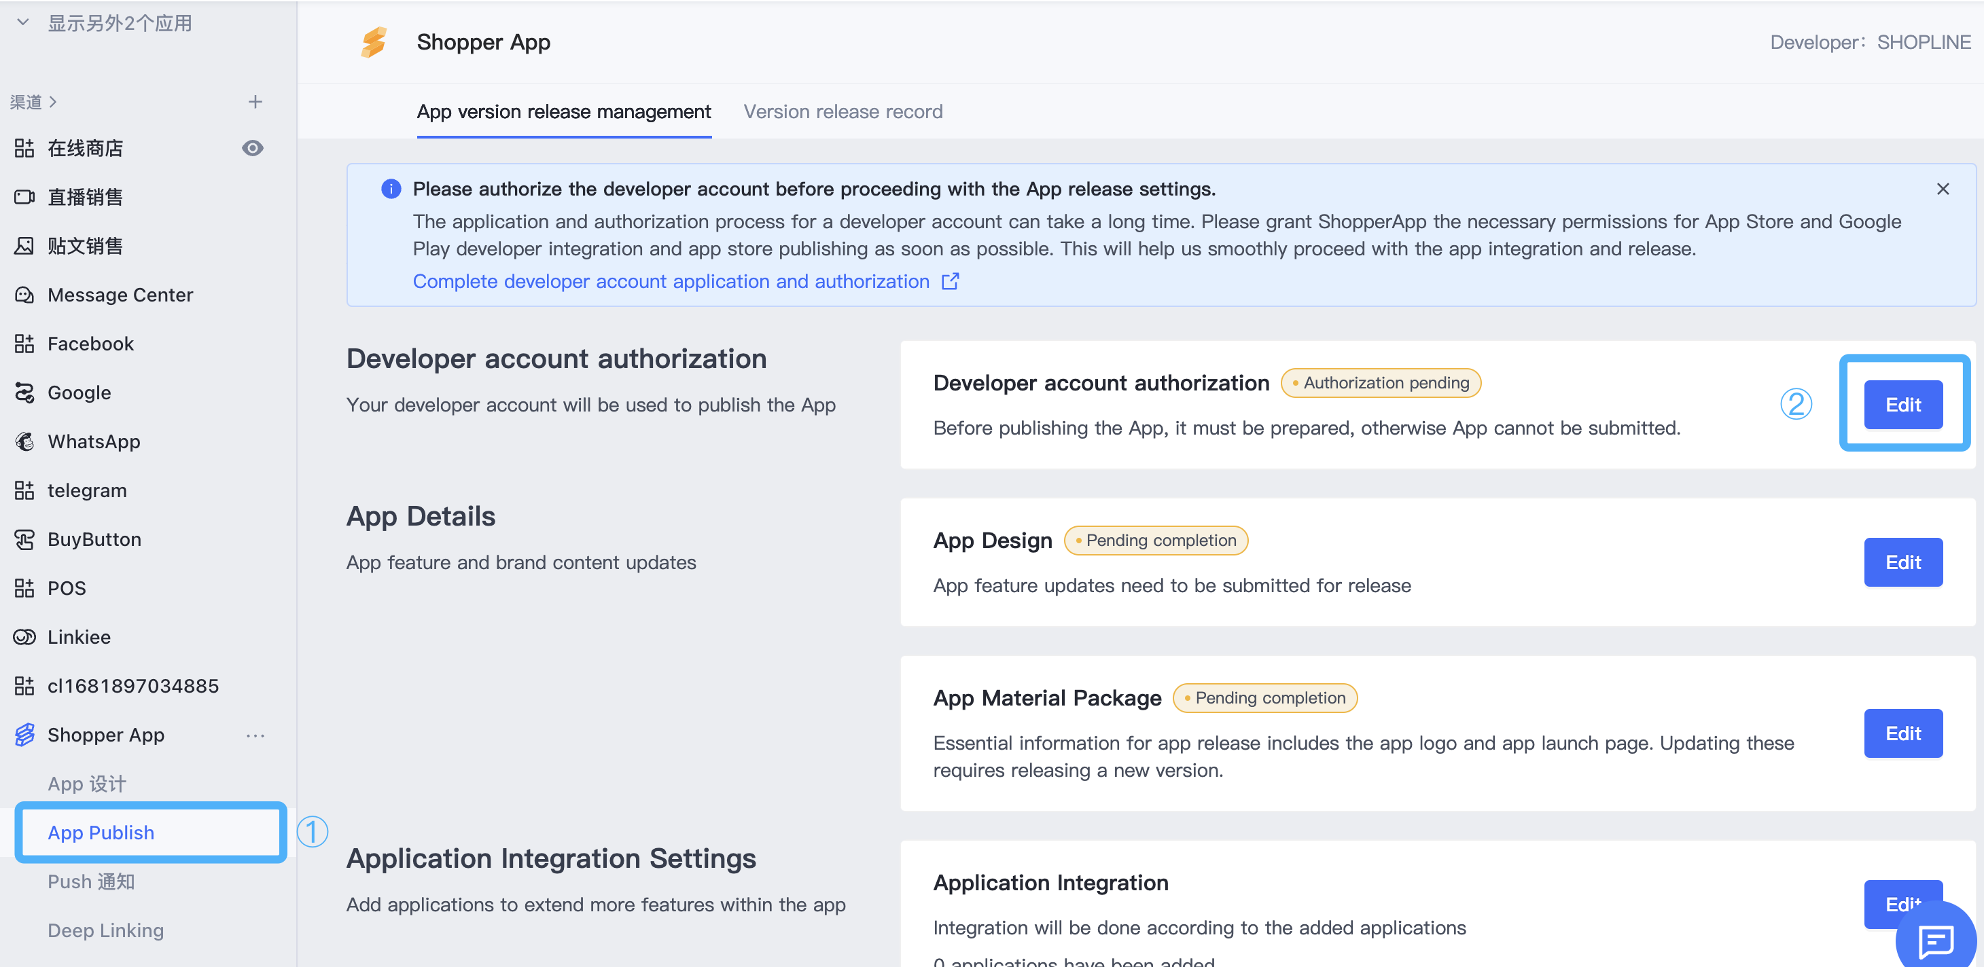Click the Linkiee sidebar label

click(79, 638)
